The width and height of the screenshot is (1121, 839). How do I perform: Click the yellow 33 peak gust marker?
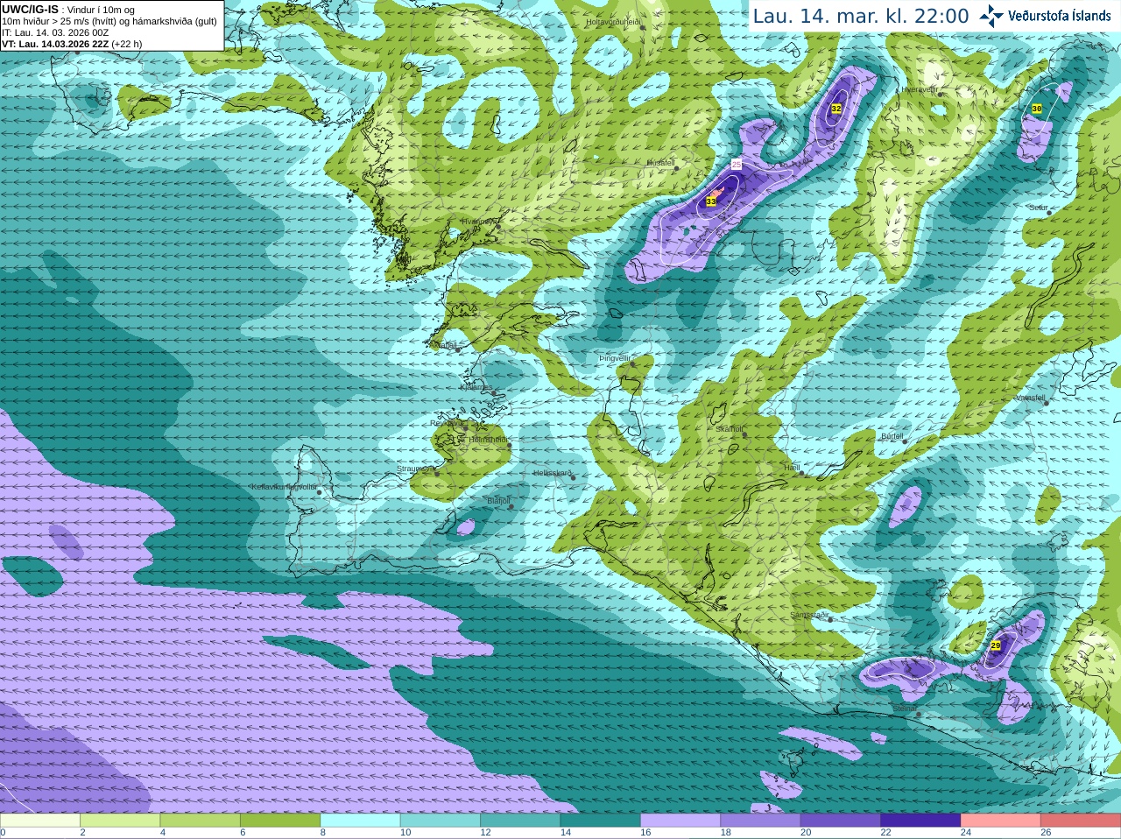(x=711, y=201)
